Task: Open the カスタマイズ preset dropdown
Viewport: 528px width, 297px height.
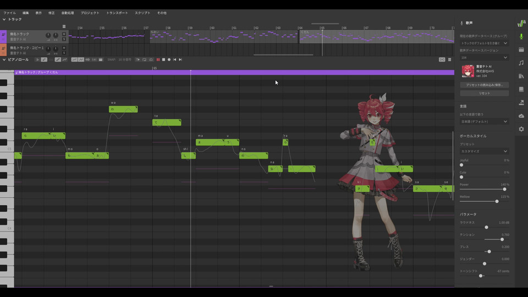Action: [484, 151]
